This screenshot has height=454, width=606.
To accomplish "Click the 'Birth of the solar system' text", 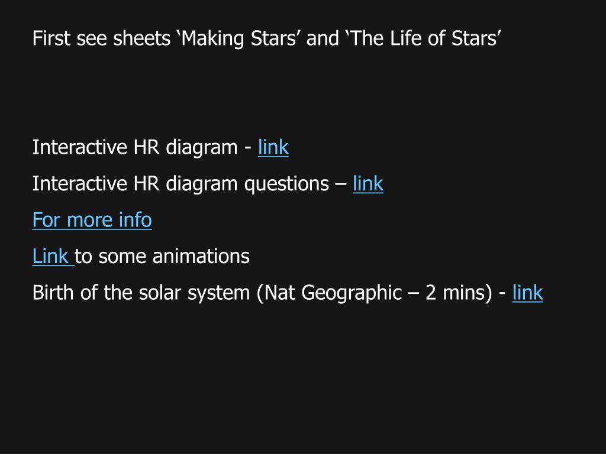I will tap(141, 292).
